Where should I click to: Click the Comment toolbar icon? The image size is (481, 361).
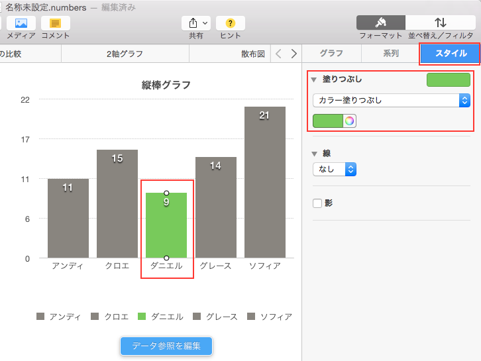click(56, 23)
